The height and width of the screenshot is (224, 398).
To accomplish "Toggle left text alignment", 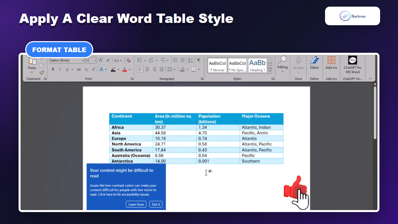I will coord(140,69).
